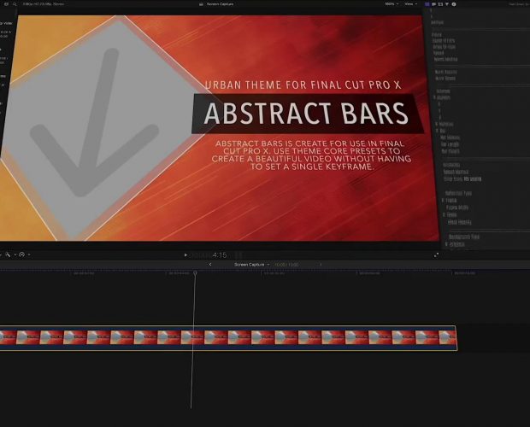Screen dimensions: 530x427
Task: Click the search magnifying glass in the top-left toolbar
Action: click(15, 4)
